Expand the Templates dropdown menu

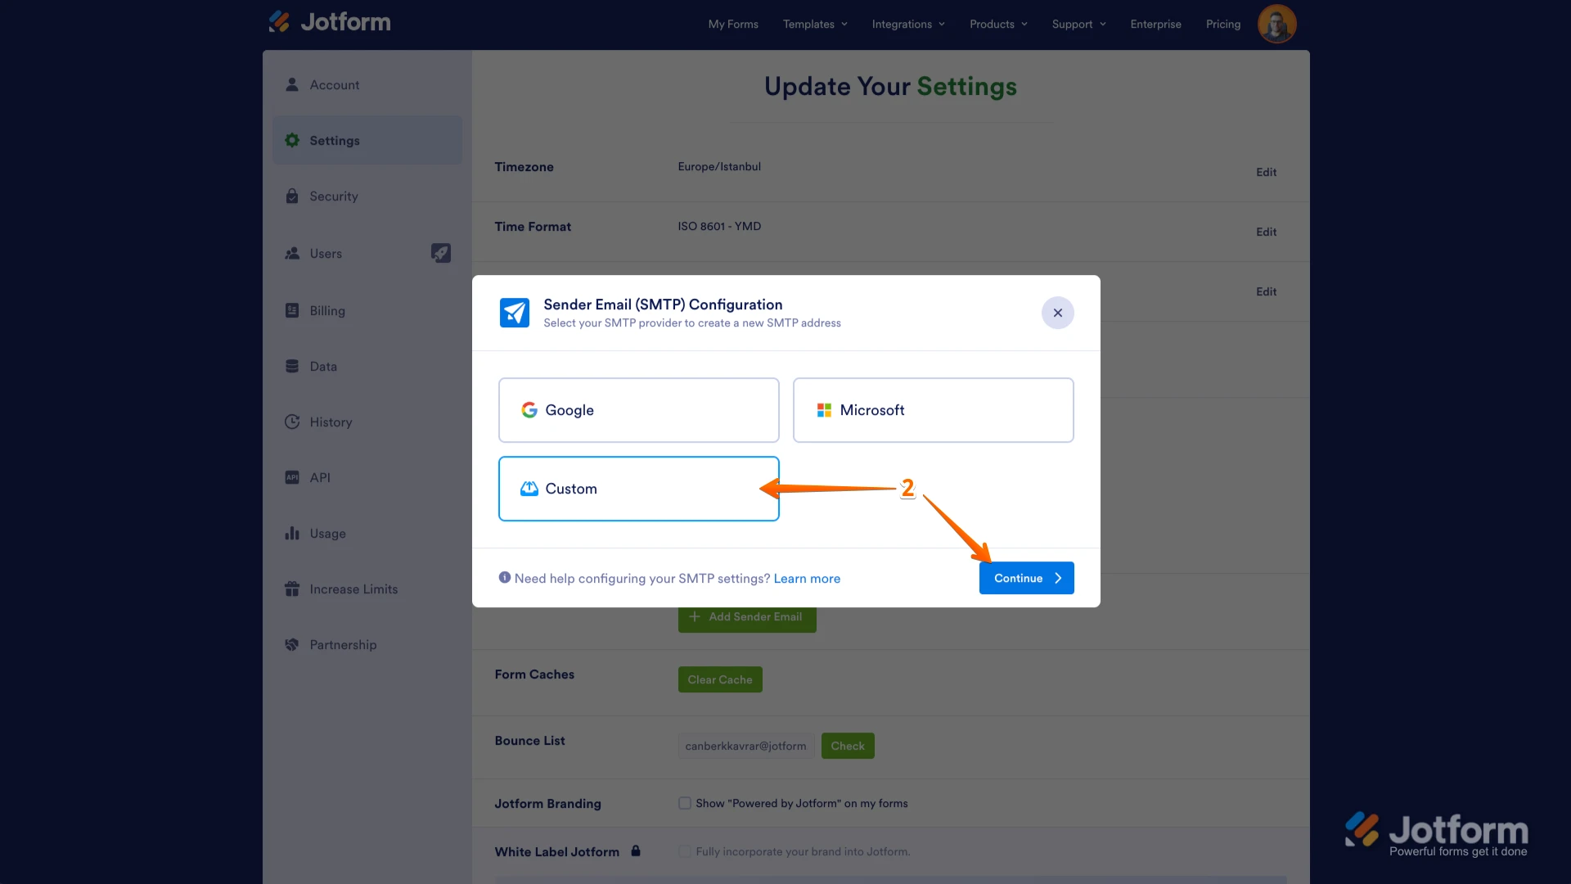tap(815, 24)
